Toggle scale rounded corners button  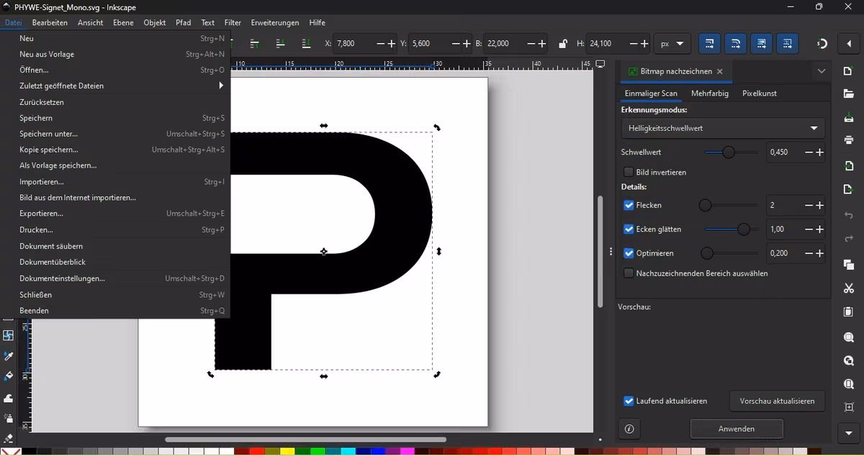point(735,44)
